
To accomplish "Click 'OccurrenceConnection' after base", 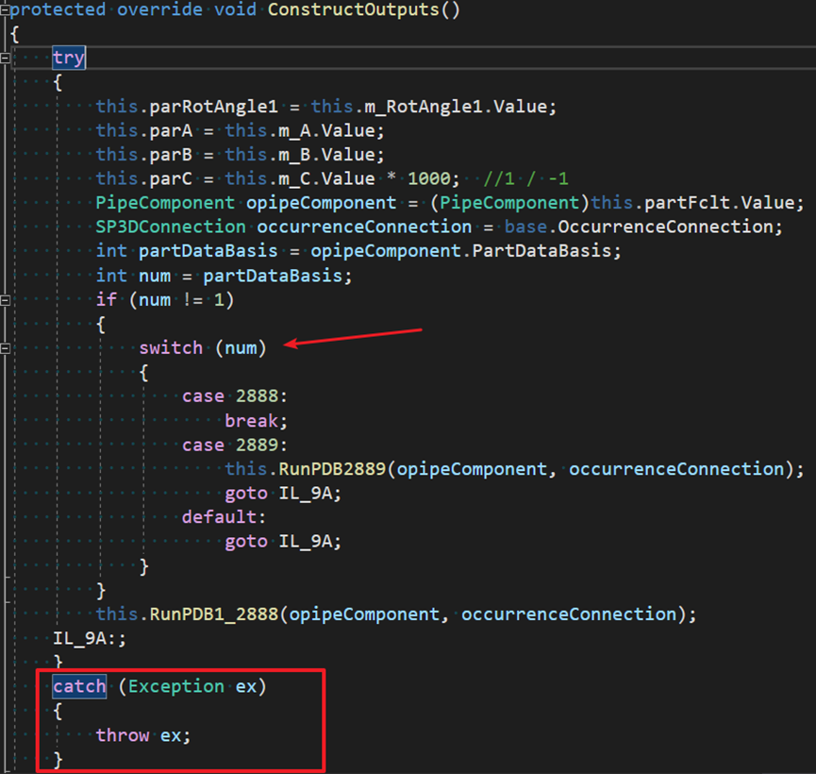I will click(x=666, y=227).
